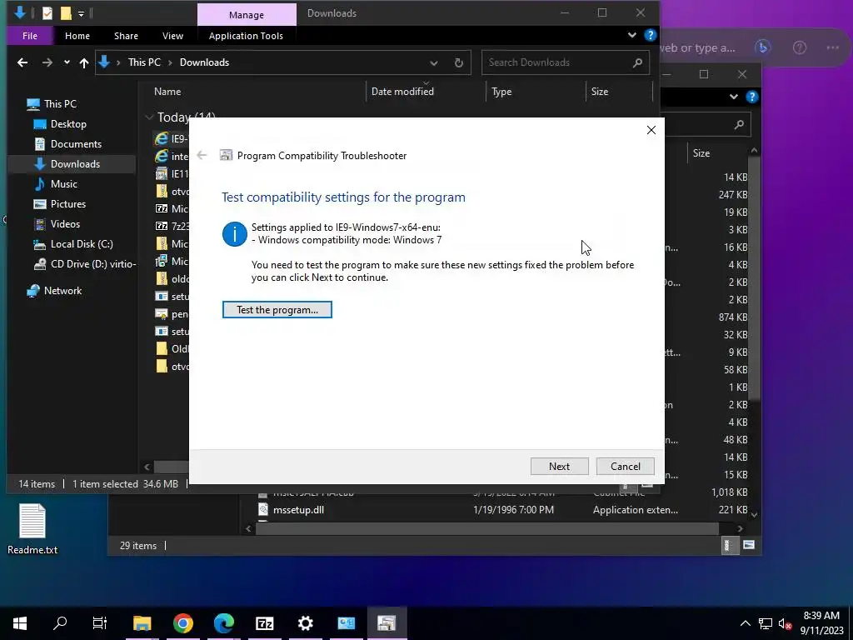Open taskbar Search
The image size is (853, 640).
pyautogui.click(x=60, y=623)
